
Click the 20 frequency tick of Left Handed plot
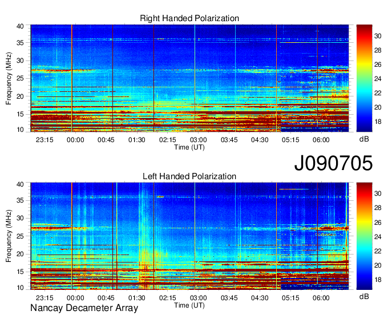[20, 254]
